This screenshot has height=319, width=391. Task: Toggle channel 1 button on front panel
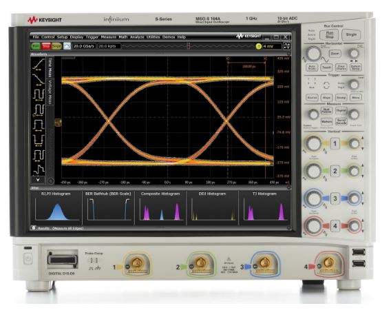[335, 143]
